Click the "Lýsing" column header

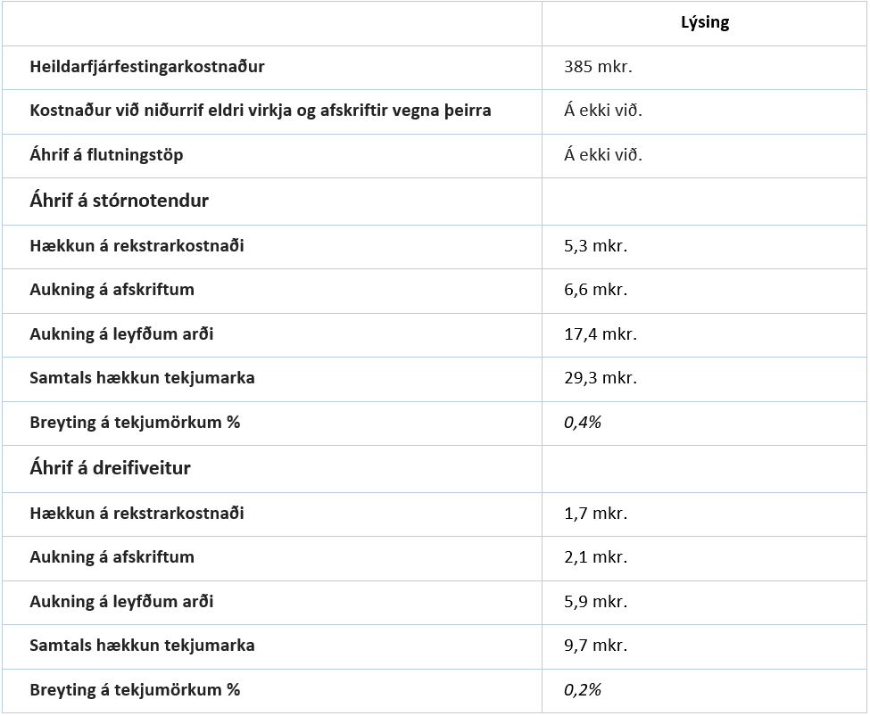704,23
